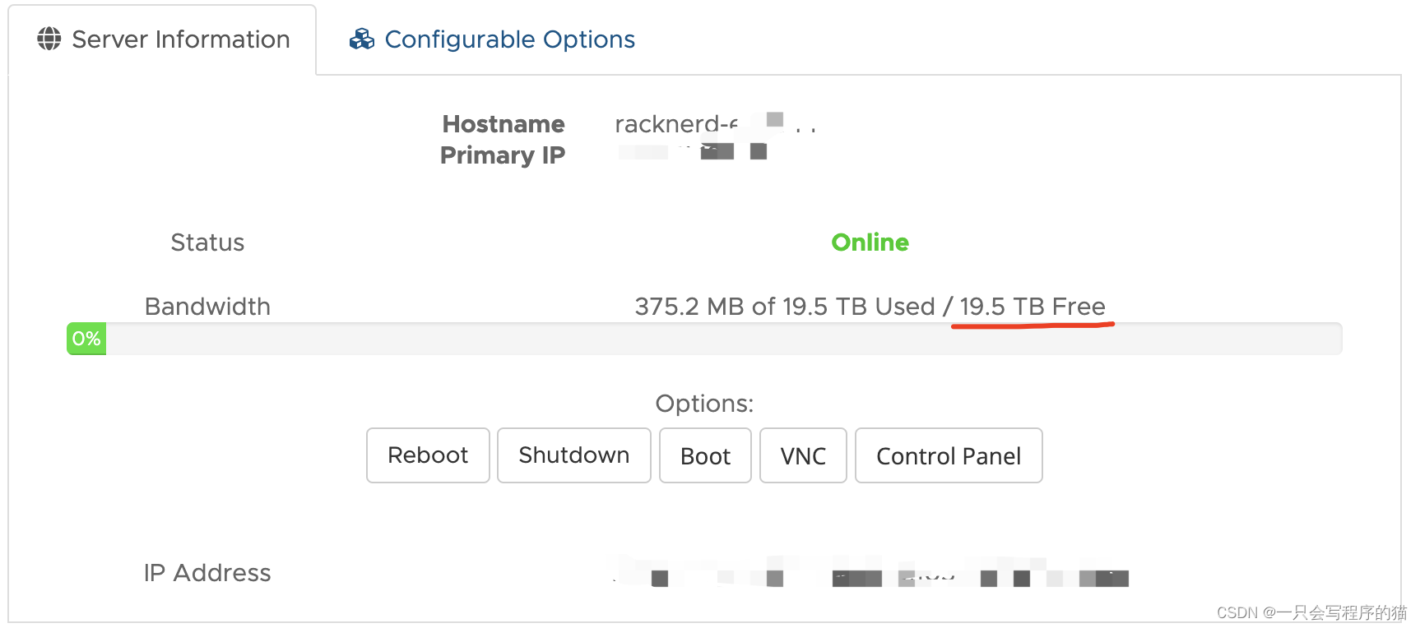
Task: Click the cubes icon beside Configurable Options
Action: point(362,39)
